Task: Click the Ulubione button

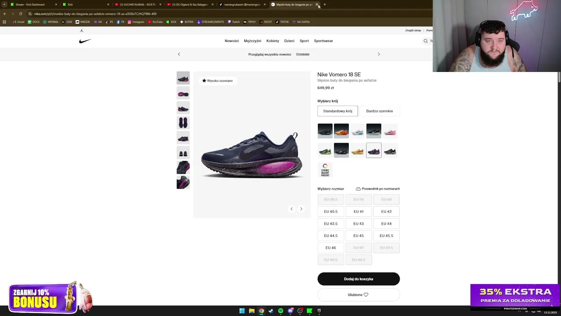Action: point(359,295)
